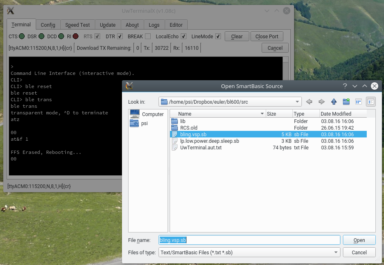Cancel the file open dialog
The width and height of the screenshot is (384, 265).
pyautogui.click(x=359, y=252)
